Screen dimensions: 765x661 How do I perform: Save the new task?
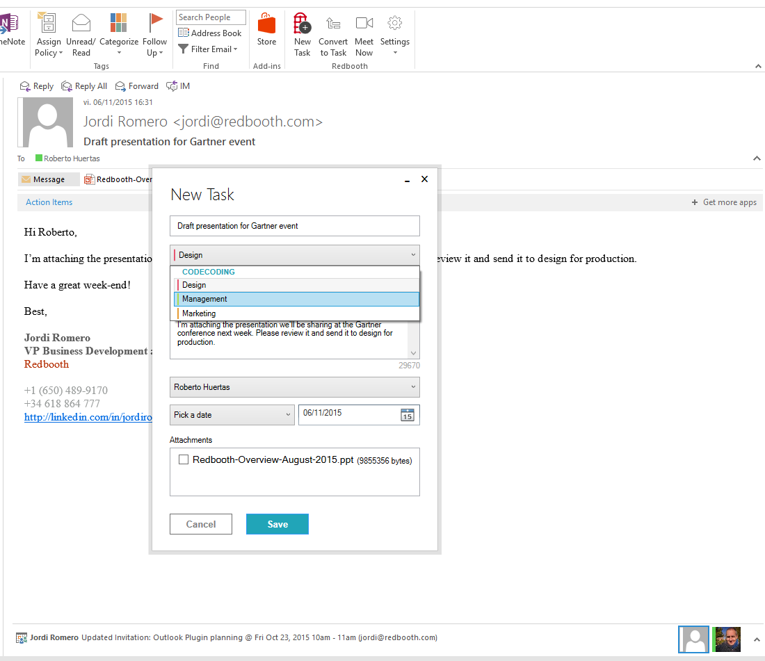pyautogui.click(x=277, y=524)
